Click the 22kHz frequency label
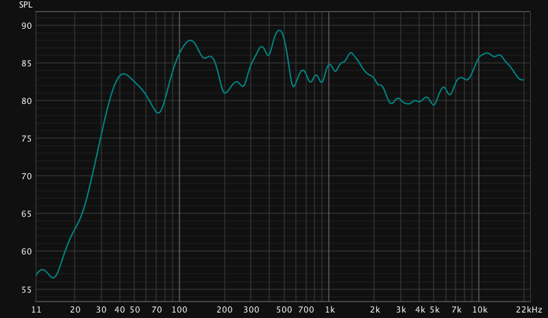 point(529,310)
